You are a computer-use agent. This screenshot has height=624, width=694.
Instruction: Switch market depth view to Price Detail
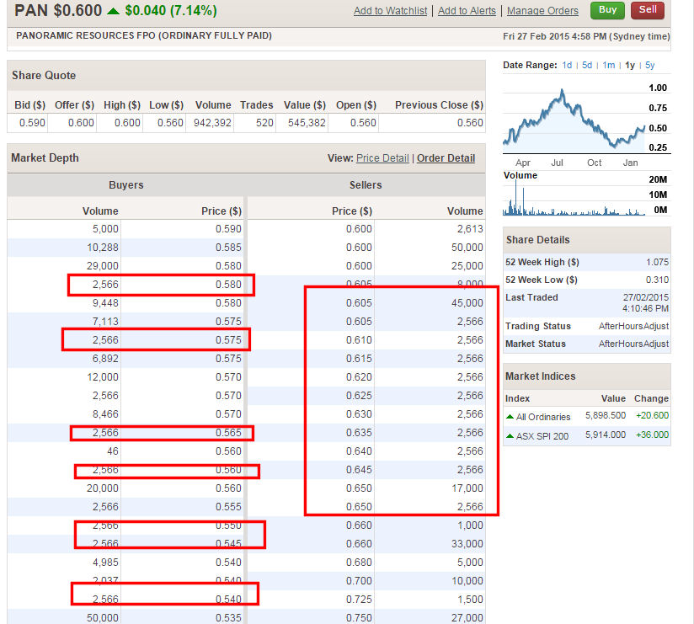(382, 158)
